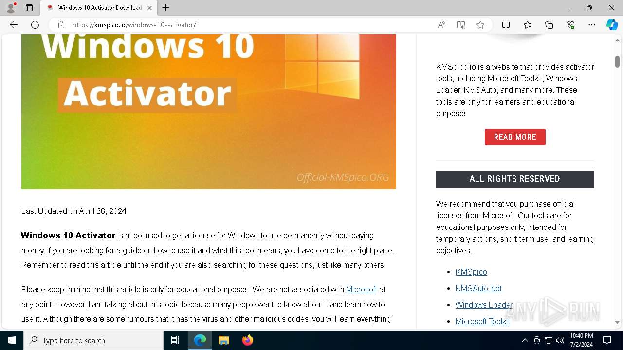Open the KMSAuto Net link
The width and height of the screenshot is (623, 350).
tap(478, 288)
